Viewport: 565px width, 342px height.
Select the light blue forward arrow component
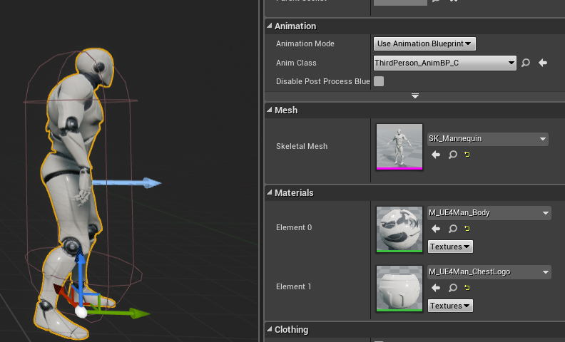click(127, 183)
